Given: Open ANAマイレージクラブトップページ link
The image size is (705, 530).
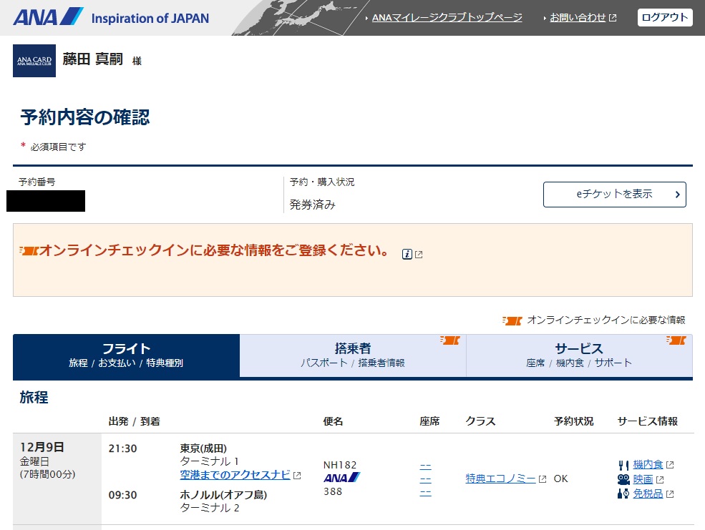Looking at the screenshot, I should 447,18.
